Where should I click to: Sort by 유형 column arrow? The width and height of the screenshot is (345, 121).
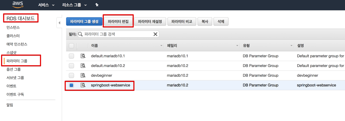pos(292,46)
